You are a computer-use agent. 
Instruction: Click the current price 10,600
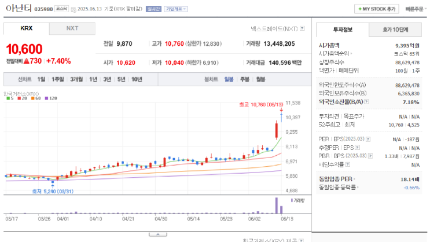24,49
